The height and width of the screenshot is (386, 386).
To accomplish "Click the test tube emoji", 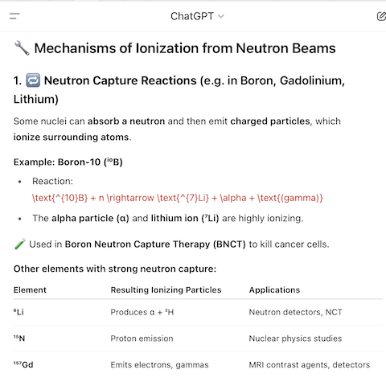I will pyautogui.click(x=19, y=244).
